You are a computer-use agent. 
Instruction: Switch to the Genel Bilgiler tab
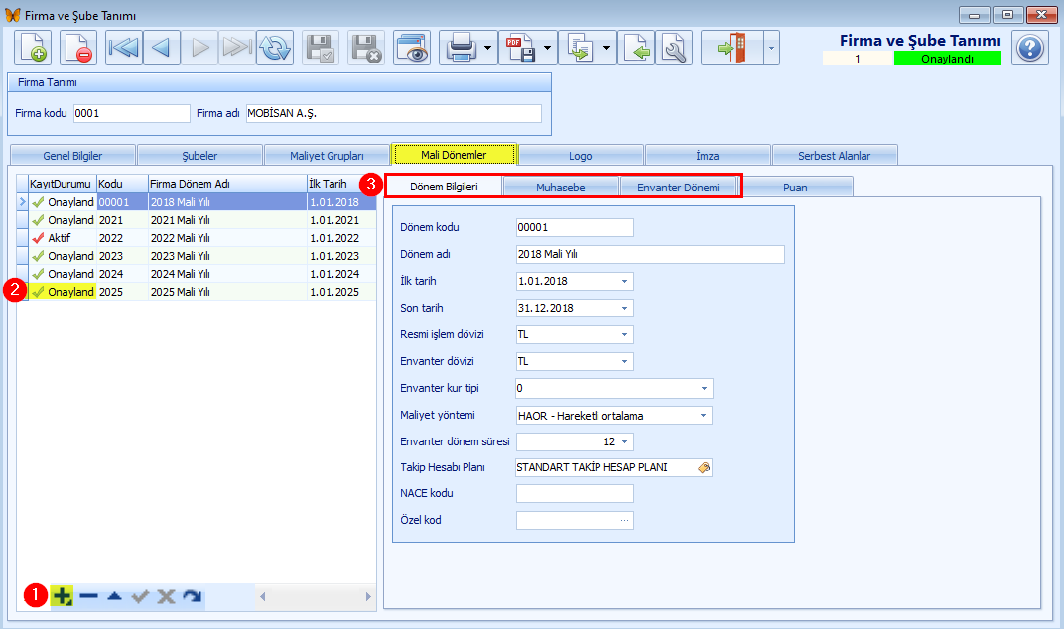(x=72, y=156)
